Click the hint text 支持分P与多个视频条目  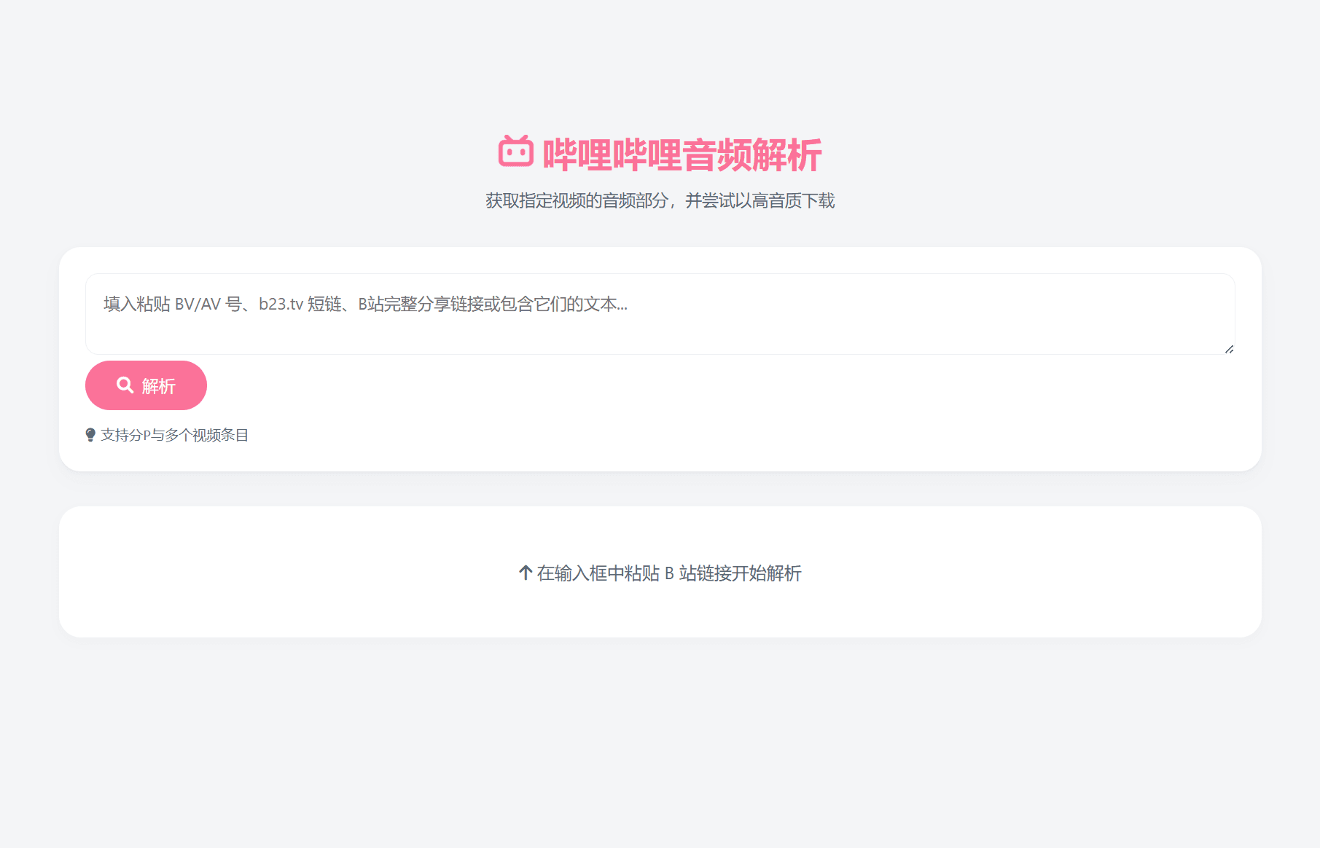(175, 435)
